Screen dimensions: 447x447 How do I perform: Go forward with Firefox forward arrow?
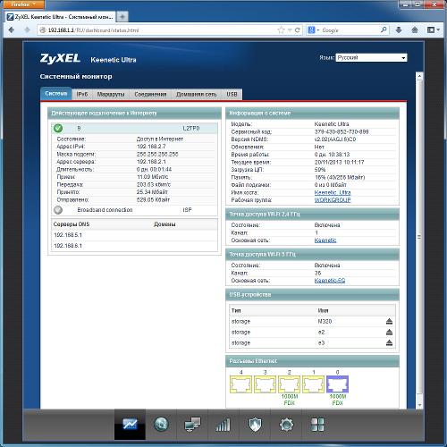point(27,30)
